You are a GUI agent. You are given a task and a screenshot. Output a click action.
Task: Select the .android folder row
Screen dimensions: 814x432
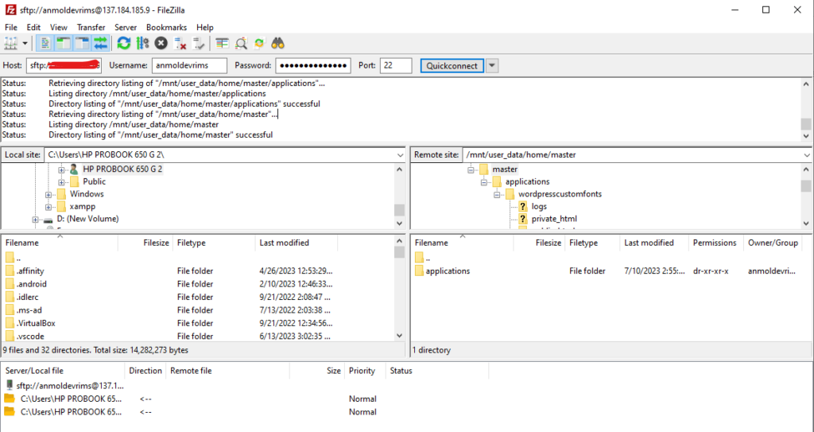coord(197,284)
